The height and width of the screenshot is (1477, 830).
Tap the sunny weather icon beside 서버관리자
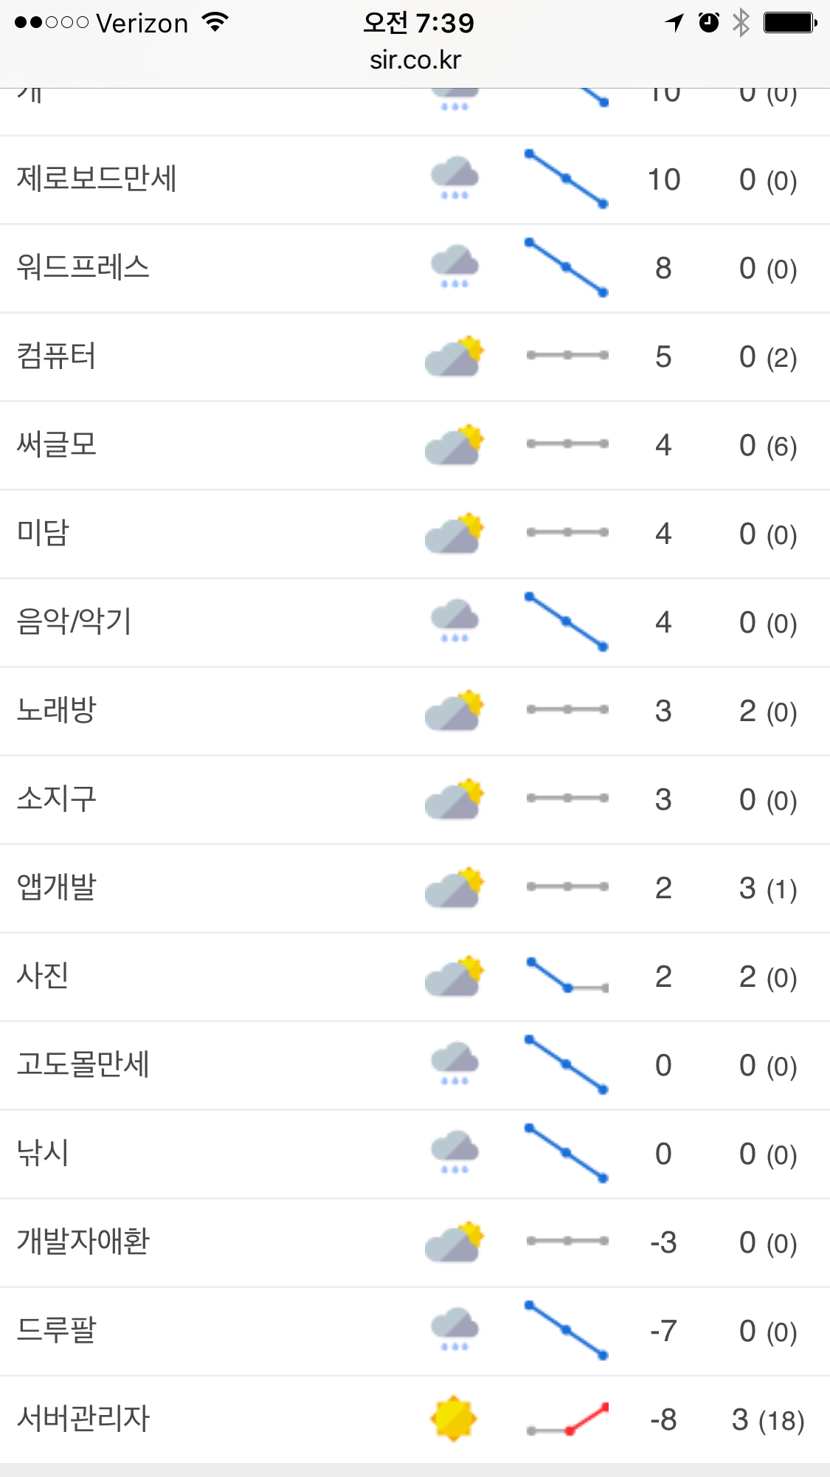[454, 1418]
